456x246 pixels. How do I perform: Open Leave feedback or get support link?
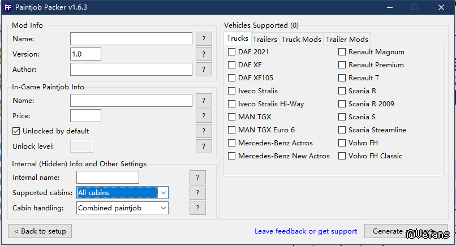[x=306, y=231]
